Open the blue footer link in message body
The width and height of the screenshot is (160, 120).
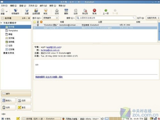(x=49, y=77)
